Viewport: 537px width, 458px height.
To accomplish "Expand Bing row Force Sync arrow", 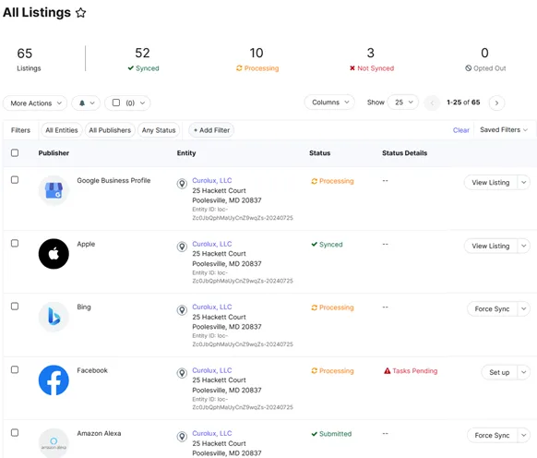I will pyautogui.click(x=524, y=309).
